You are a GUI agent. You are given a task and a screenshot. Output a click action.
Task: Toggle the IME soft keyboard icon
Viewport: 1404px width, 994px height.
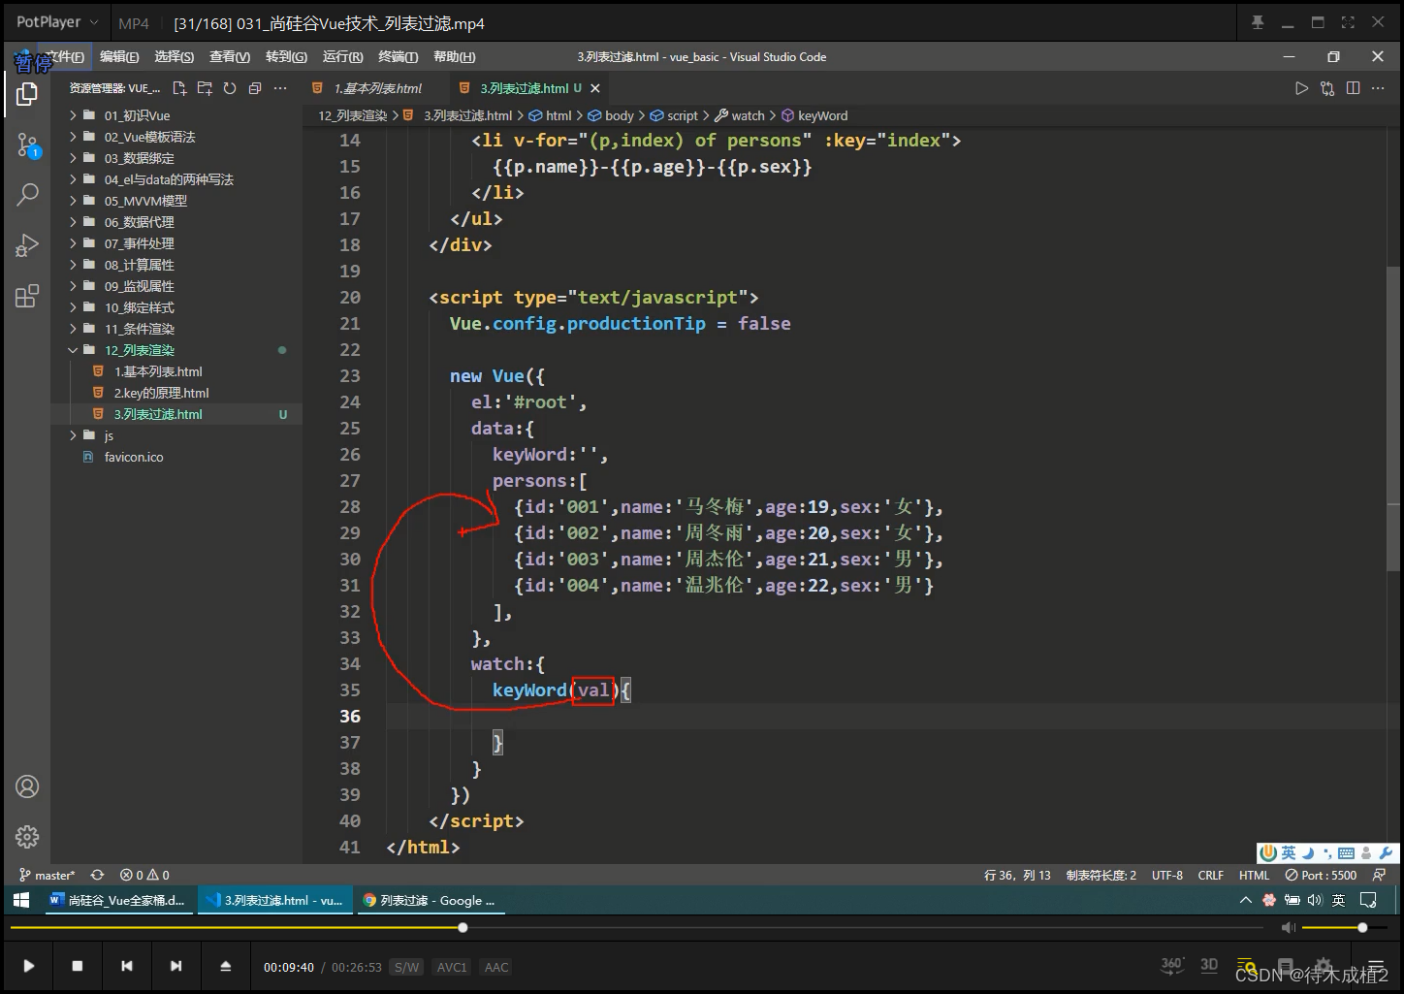point(1346,853)
